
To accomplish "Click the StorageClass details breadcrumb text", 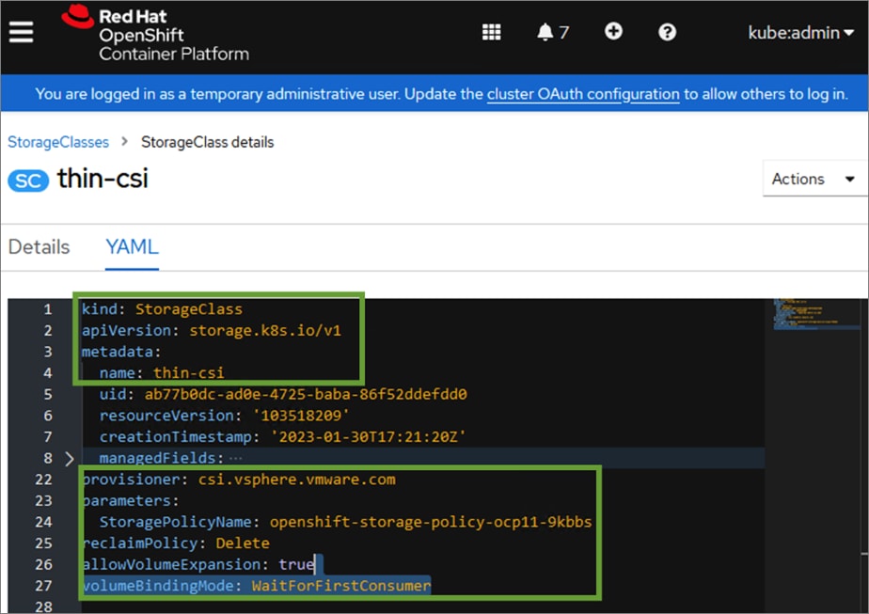I will tap(207, 142).
